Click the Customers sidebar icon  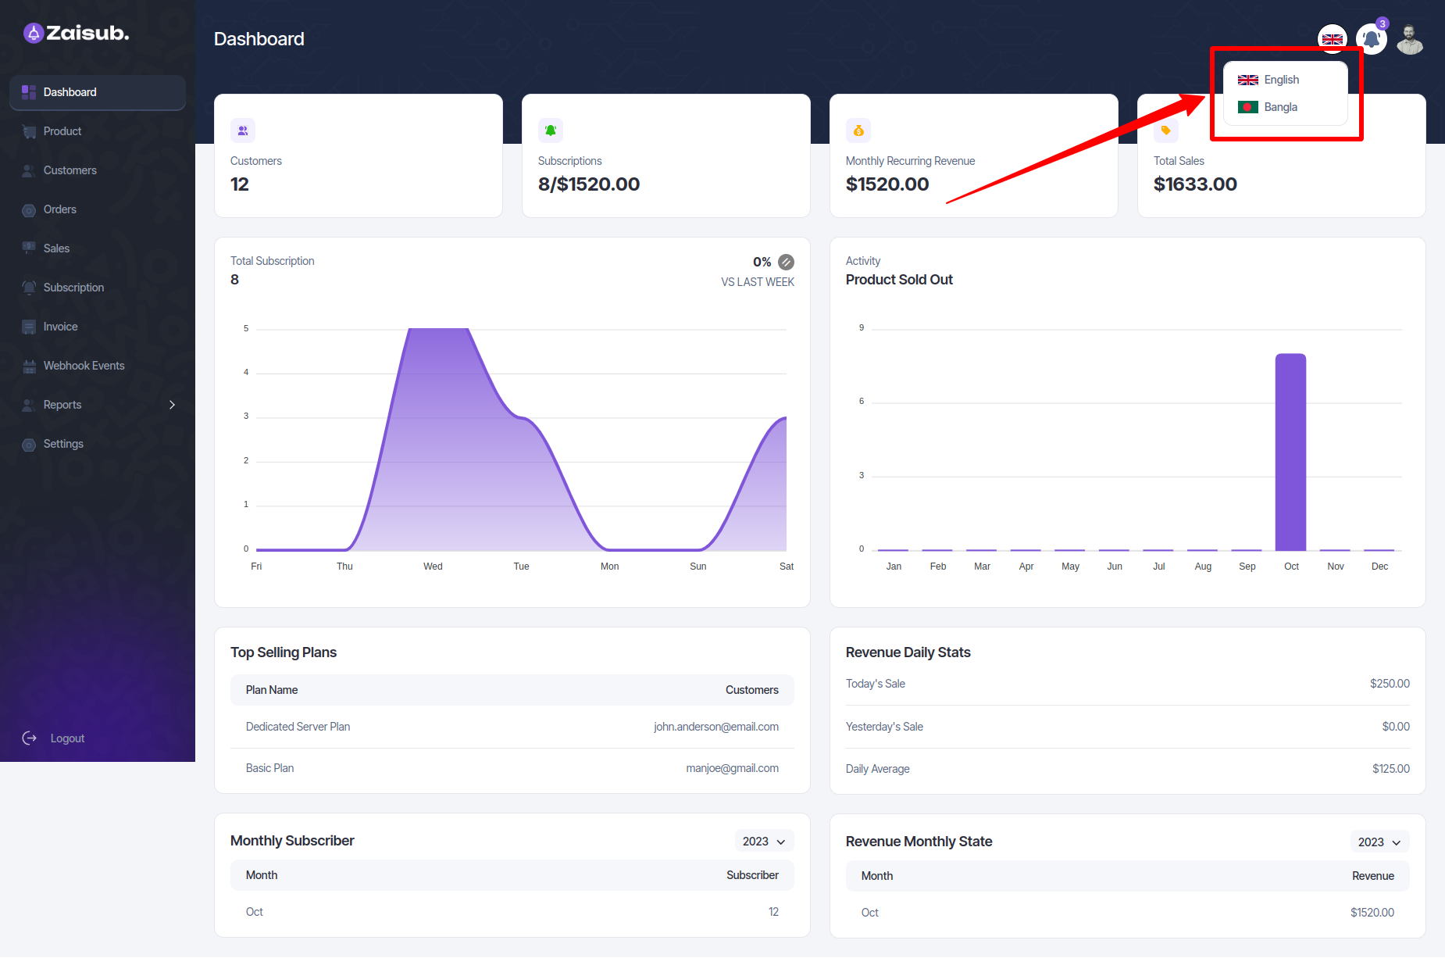pyautogui.click(x=29, y=170)
